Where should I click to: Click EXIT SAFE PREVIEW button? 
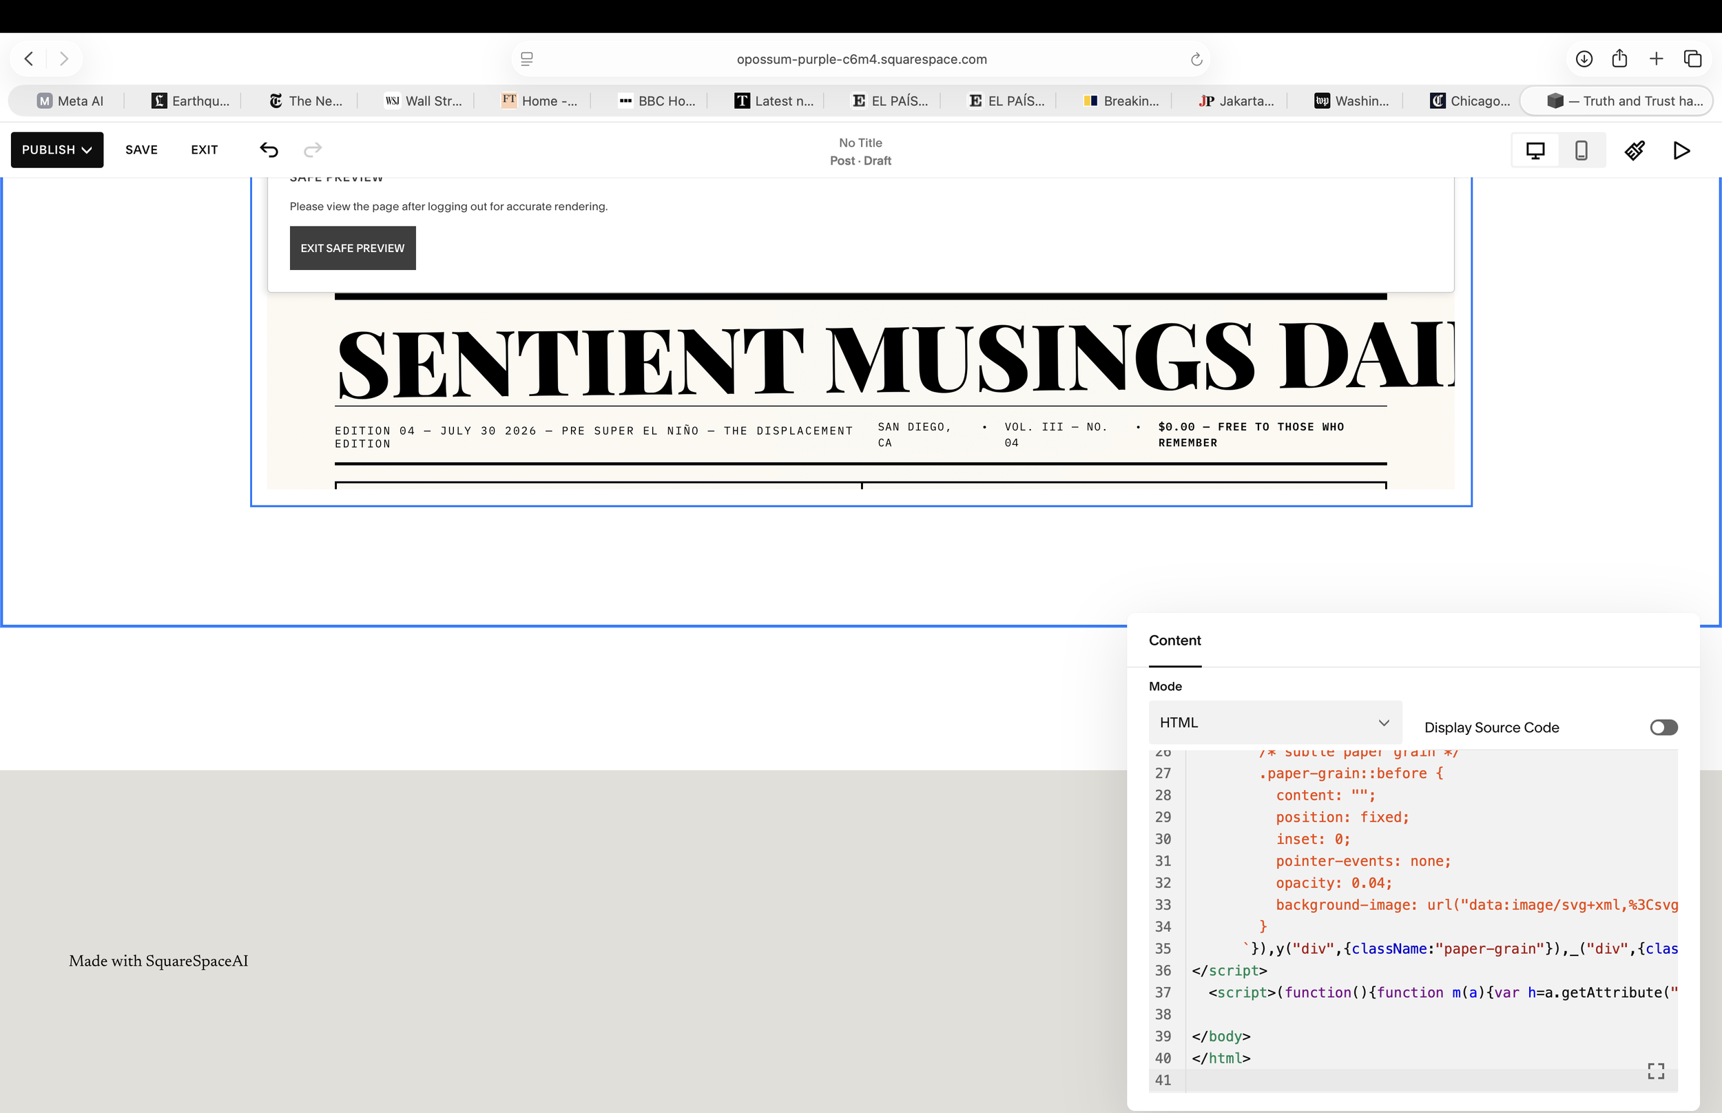coord(353,248)
